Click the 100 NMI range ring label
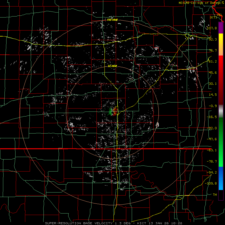This screenshot has width=225, height=225. (x=112, y=20)
